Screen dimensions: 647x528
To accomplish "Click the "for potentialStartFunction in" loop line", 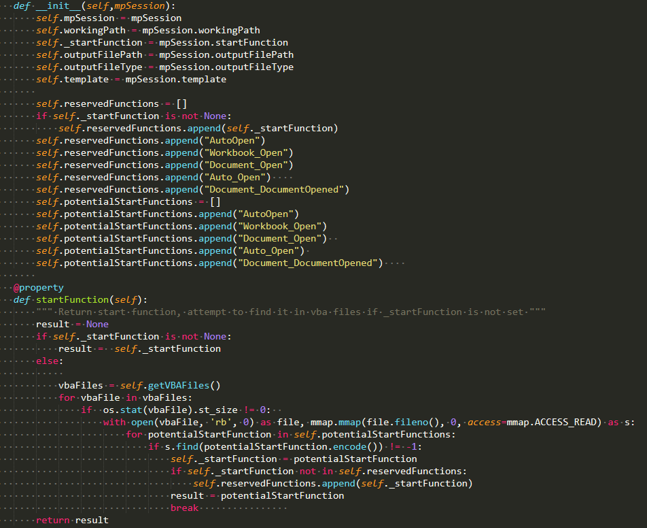I will pyautogui.click(x=291, y=434).
